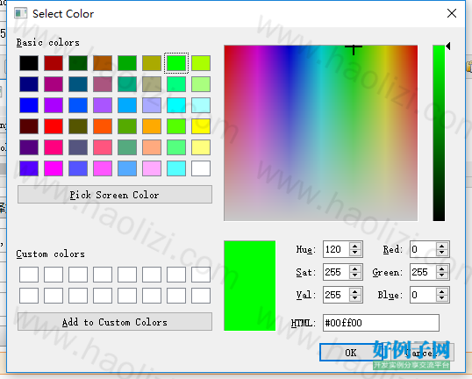Click the Pick Screen Color button

click(115, 195)
